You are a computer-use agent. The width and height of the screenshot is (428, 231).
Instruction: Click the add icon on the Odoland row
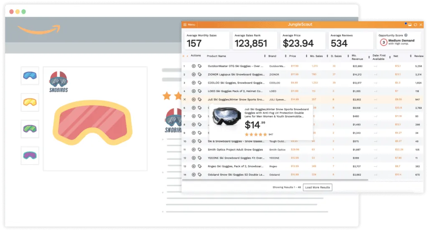tap(194, 175)
